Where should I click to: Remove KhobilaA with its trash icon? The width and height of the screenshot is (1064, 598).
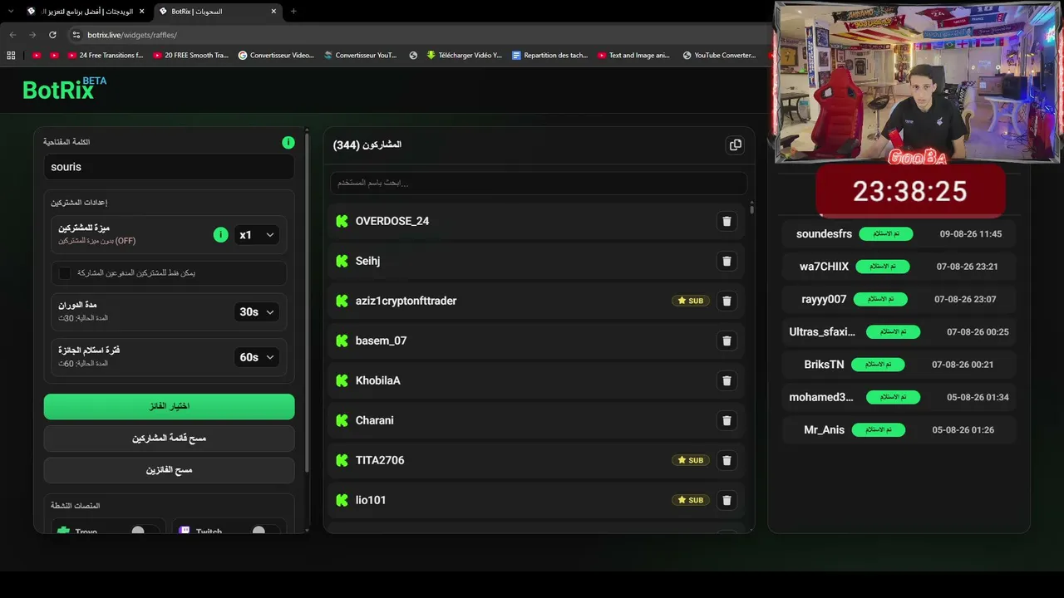pos(727,380)
